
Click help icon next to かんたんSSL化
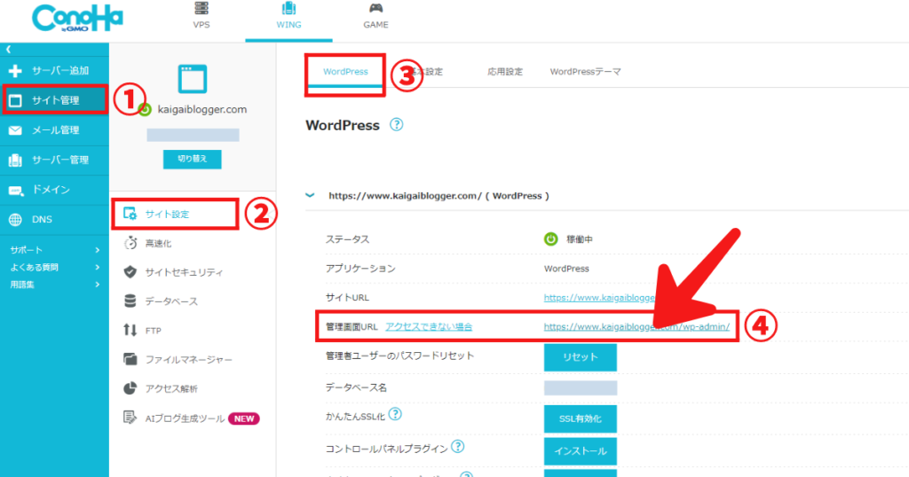pyautogui.click(x=395, y=414)
